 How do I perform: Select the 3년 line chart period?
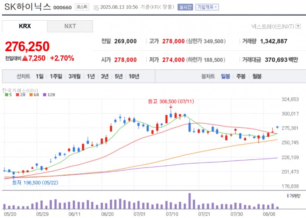tap(104, 76)
